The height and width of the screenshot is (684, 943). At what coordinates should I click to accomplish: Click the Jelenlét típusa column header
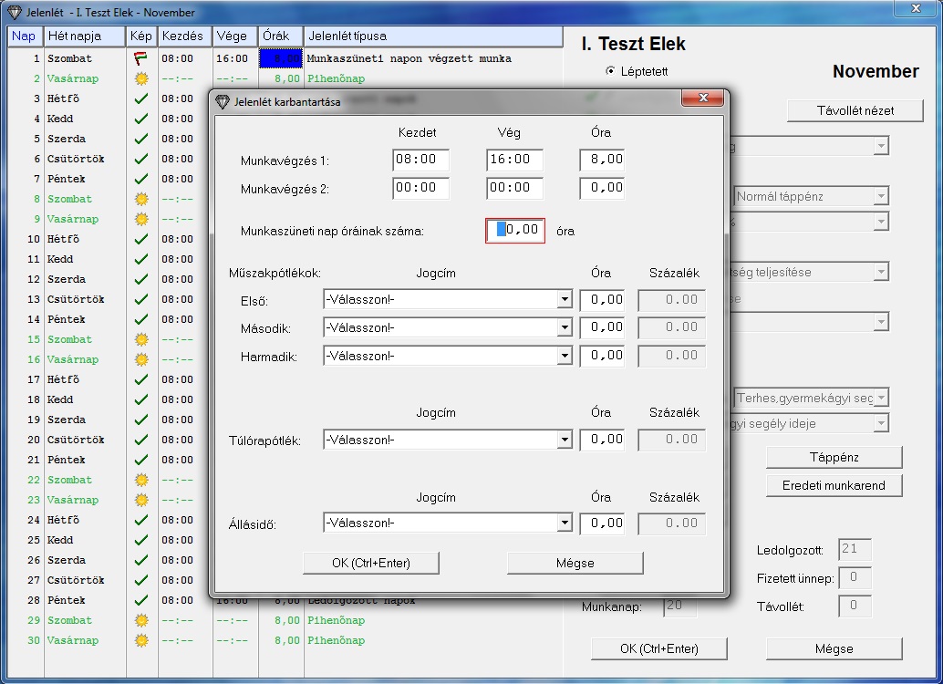433,36
